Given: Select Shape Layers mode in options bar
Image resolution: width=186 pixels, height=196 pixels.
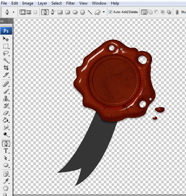Looking at the screenshot, I should 23,12.
